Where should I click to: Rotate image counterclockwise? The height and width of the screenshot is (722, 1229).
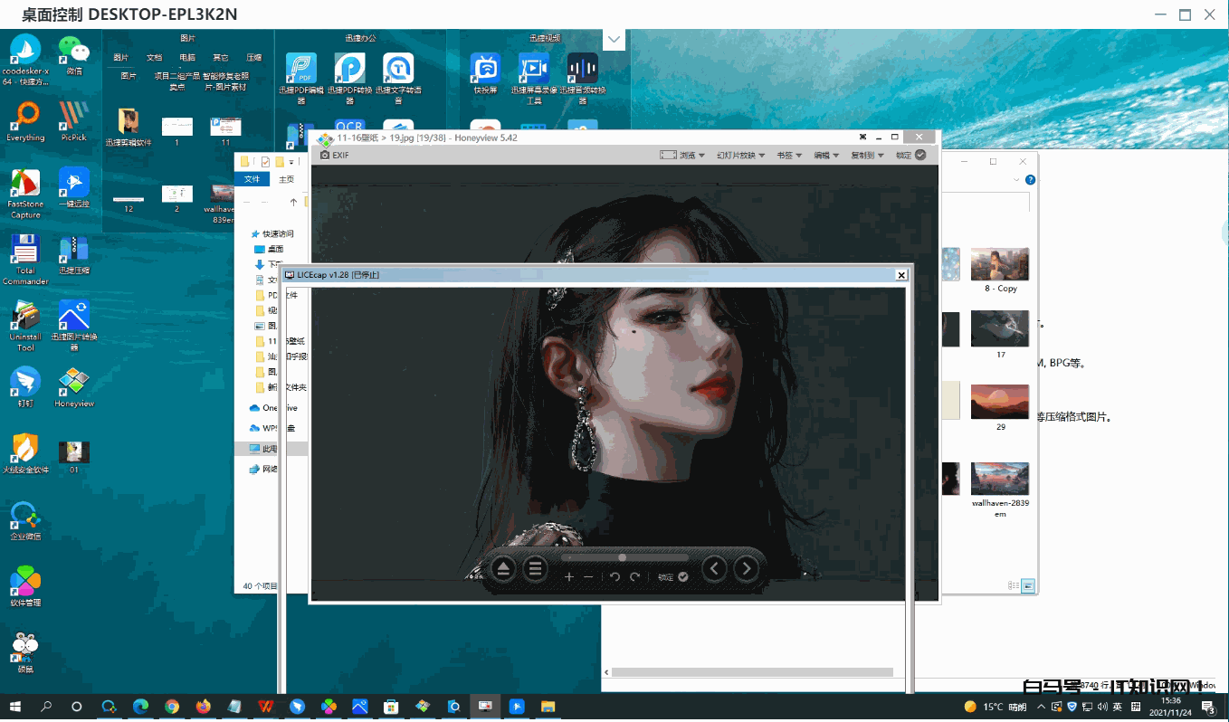[614, 577]
